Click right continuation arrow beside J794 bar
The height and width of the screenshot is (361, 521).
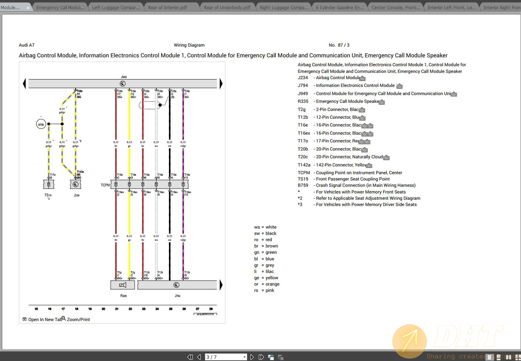221,285
